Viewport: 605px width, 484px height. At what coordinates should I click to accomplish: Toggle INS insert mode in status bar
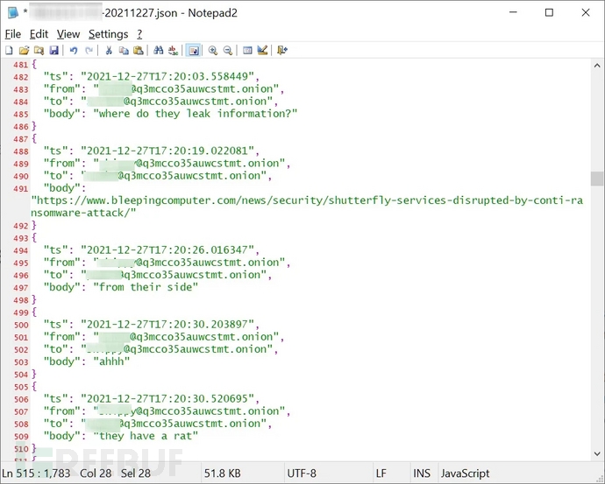(422, 473)
